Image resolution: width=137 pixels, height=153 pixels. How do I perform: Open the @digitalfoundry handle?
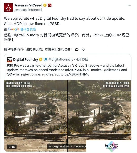tap(61, 59)
